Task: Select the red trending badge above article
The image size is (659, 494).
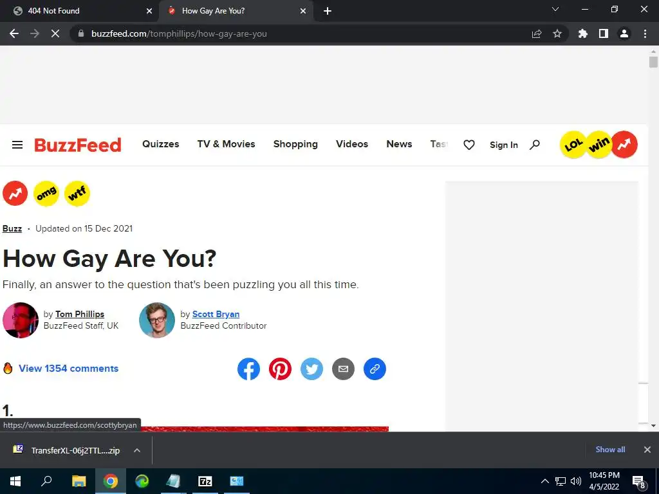Action: [x=15, y=193]
